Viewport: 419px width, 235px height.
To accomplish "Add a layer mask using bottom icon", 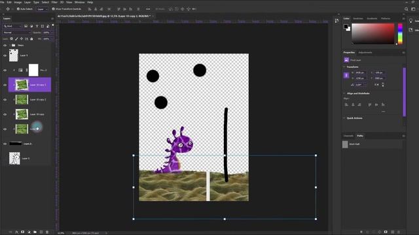I will [23, 232].
